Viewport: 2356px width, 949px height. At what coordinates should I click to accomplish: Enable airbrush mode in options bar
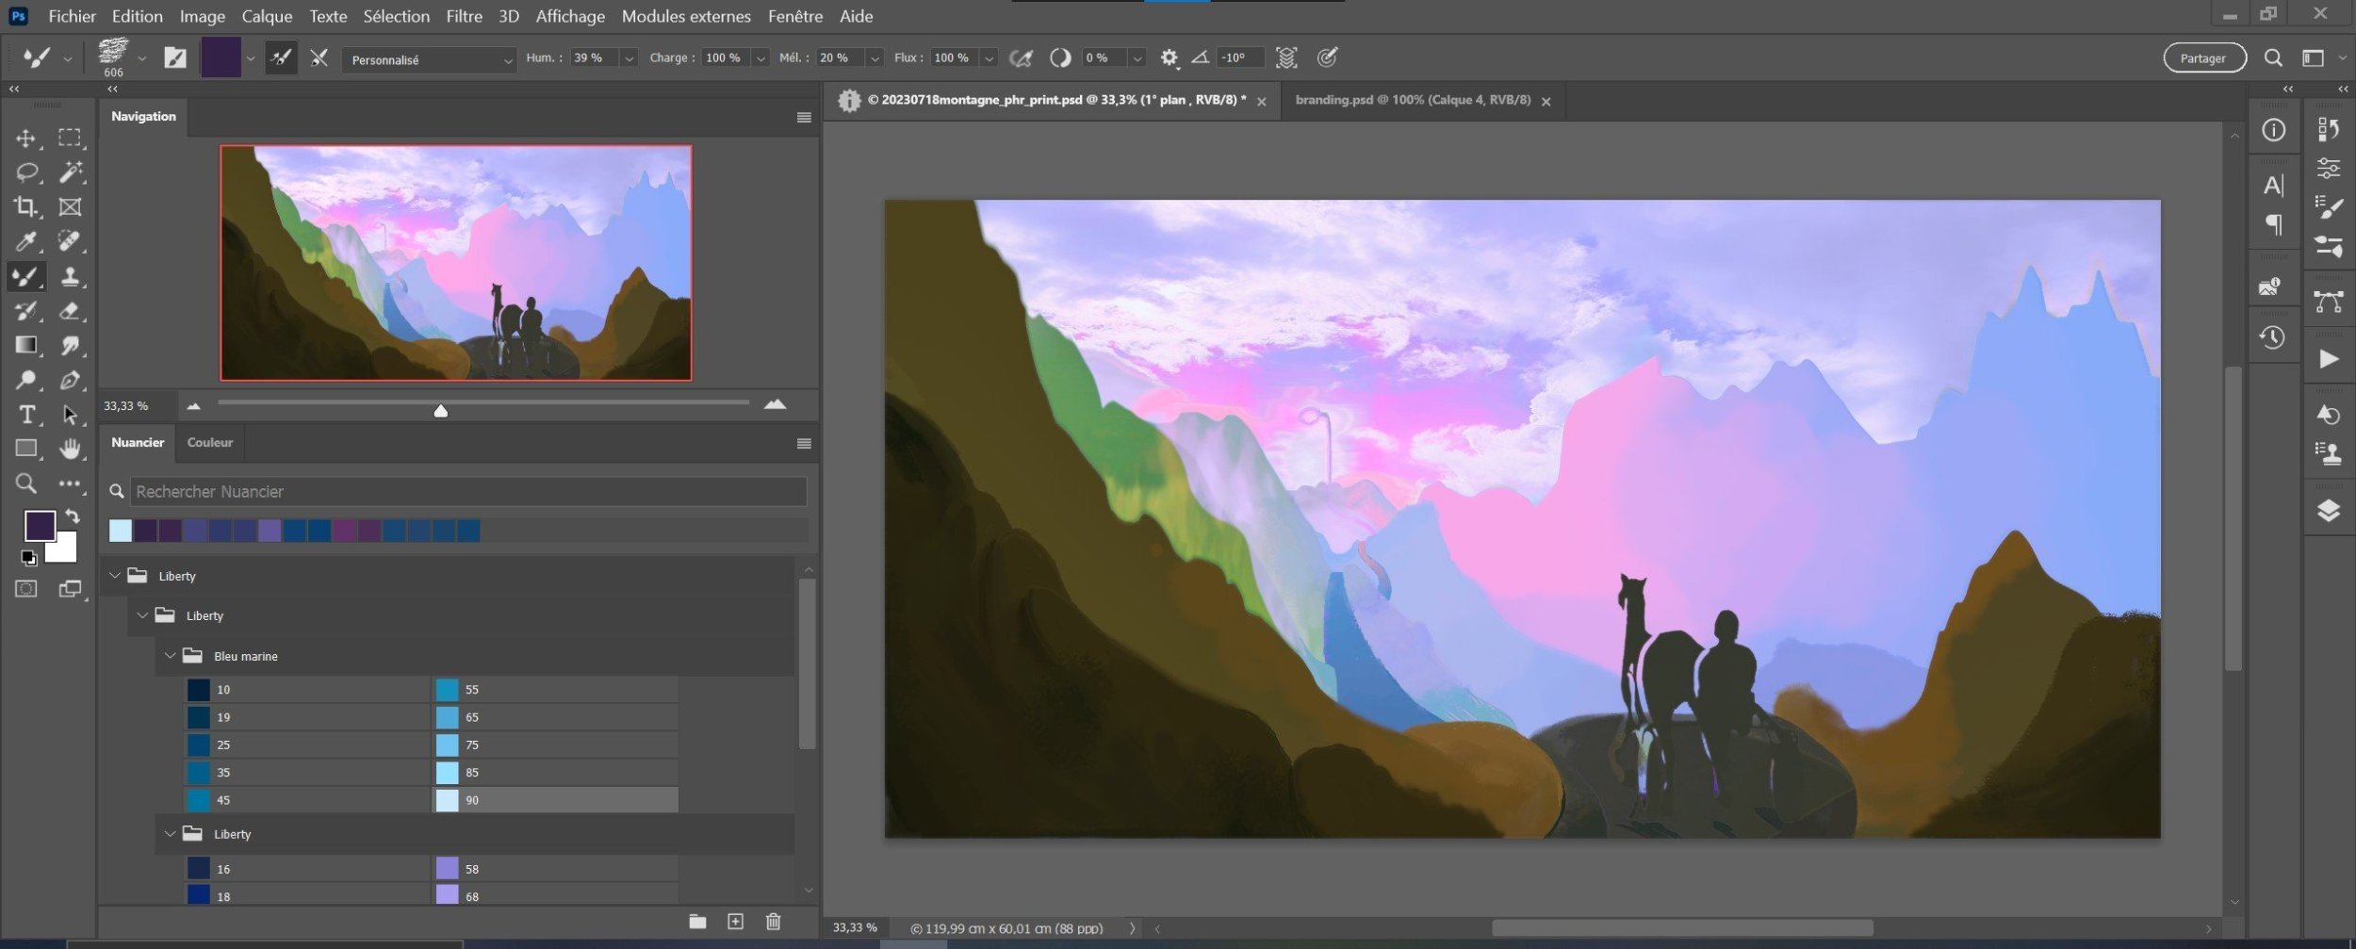coord(1021,58)
